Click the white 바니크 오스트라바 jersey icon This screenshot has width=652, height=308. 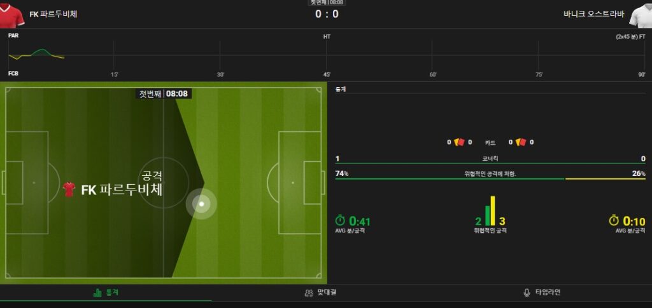[x=641, y=14]
